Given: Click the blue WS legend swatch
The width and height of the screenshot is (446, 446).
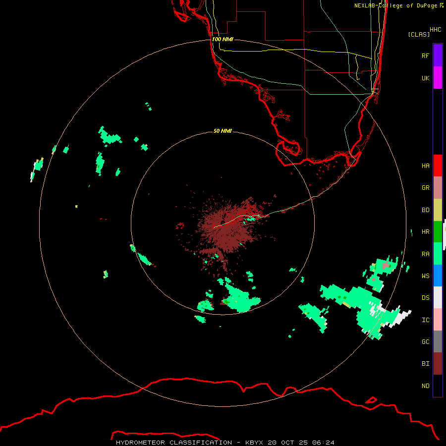Looking at the screenshot, I should (438, 276).
